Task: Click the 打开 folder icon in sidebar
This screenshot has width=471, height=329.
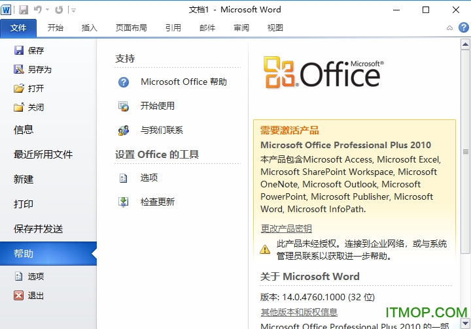Action: pyautogui.click(x=18, y=88)
